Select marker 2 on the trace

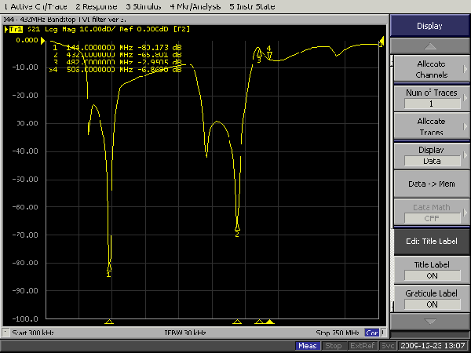tap(237, 227)
